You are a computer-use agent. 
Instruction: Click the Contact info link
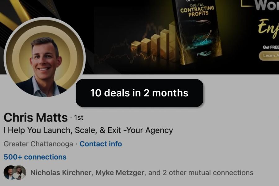pos(101,144)
